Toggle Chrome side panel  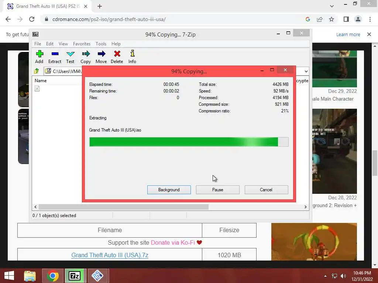pyautogui.click(x=346, y=19)
